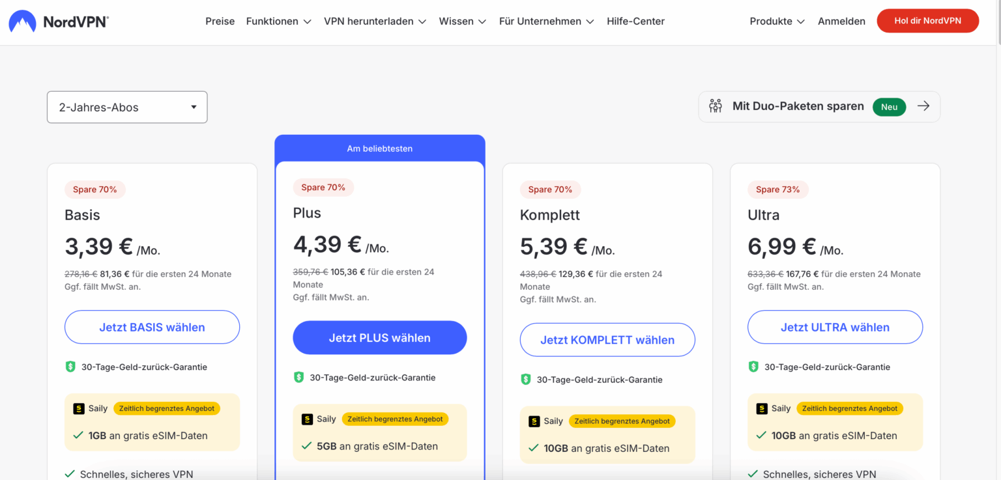1001x480 pixels.
Task: Click the Saily logo icon in Ultra card
Action: (x=762, y=408)
